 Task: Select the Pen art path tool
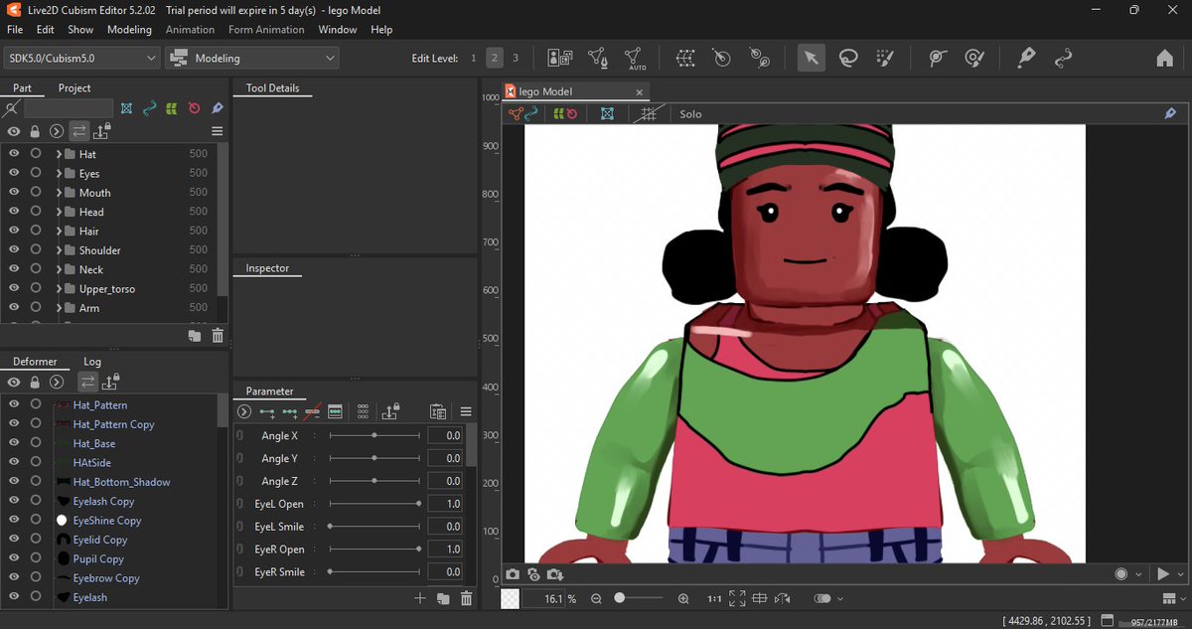pyautogui.click(x=1026, y=58)
